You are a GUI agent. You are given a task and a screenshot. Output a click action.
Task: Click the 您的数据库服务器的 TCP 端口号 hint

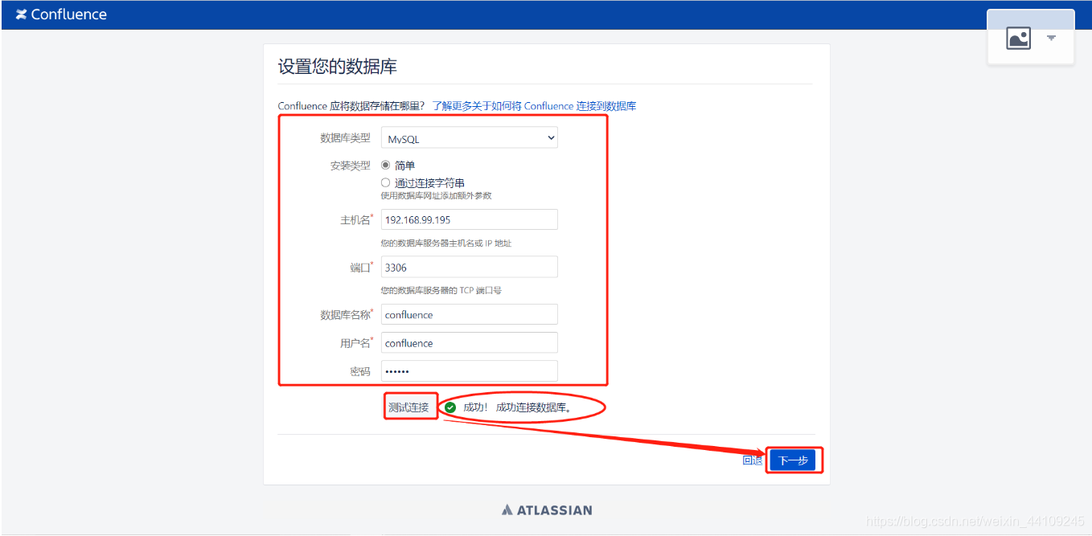[x=441, y=290]
